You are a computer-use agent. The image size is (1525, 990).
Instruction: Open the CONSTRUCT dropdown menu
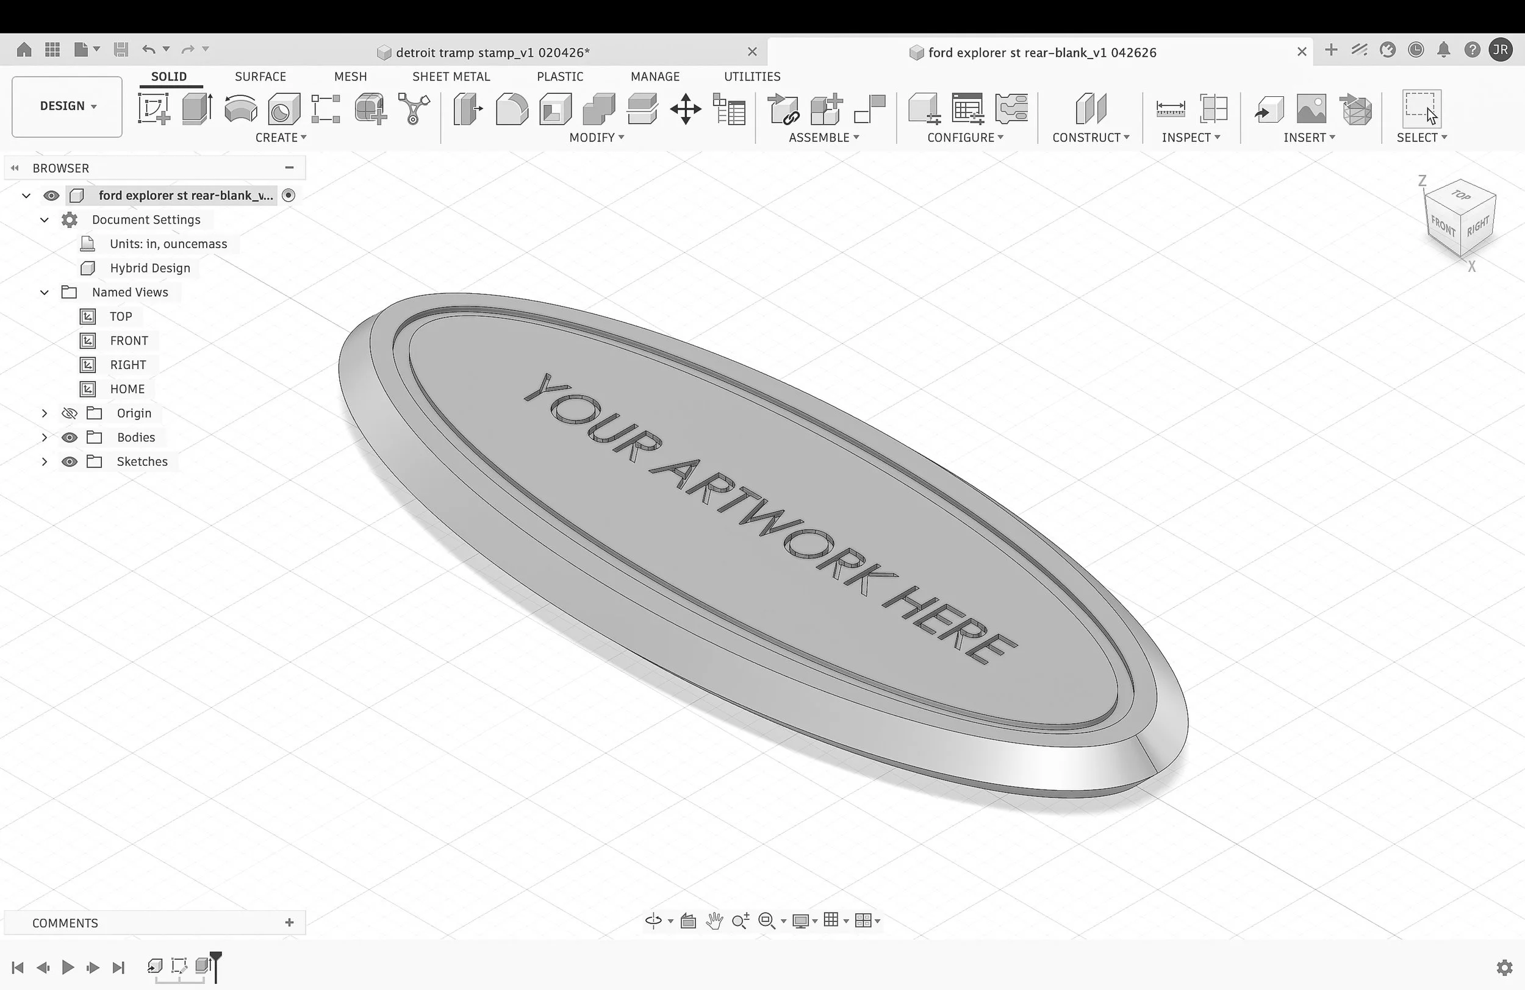1091,138
